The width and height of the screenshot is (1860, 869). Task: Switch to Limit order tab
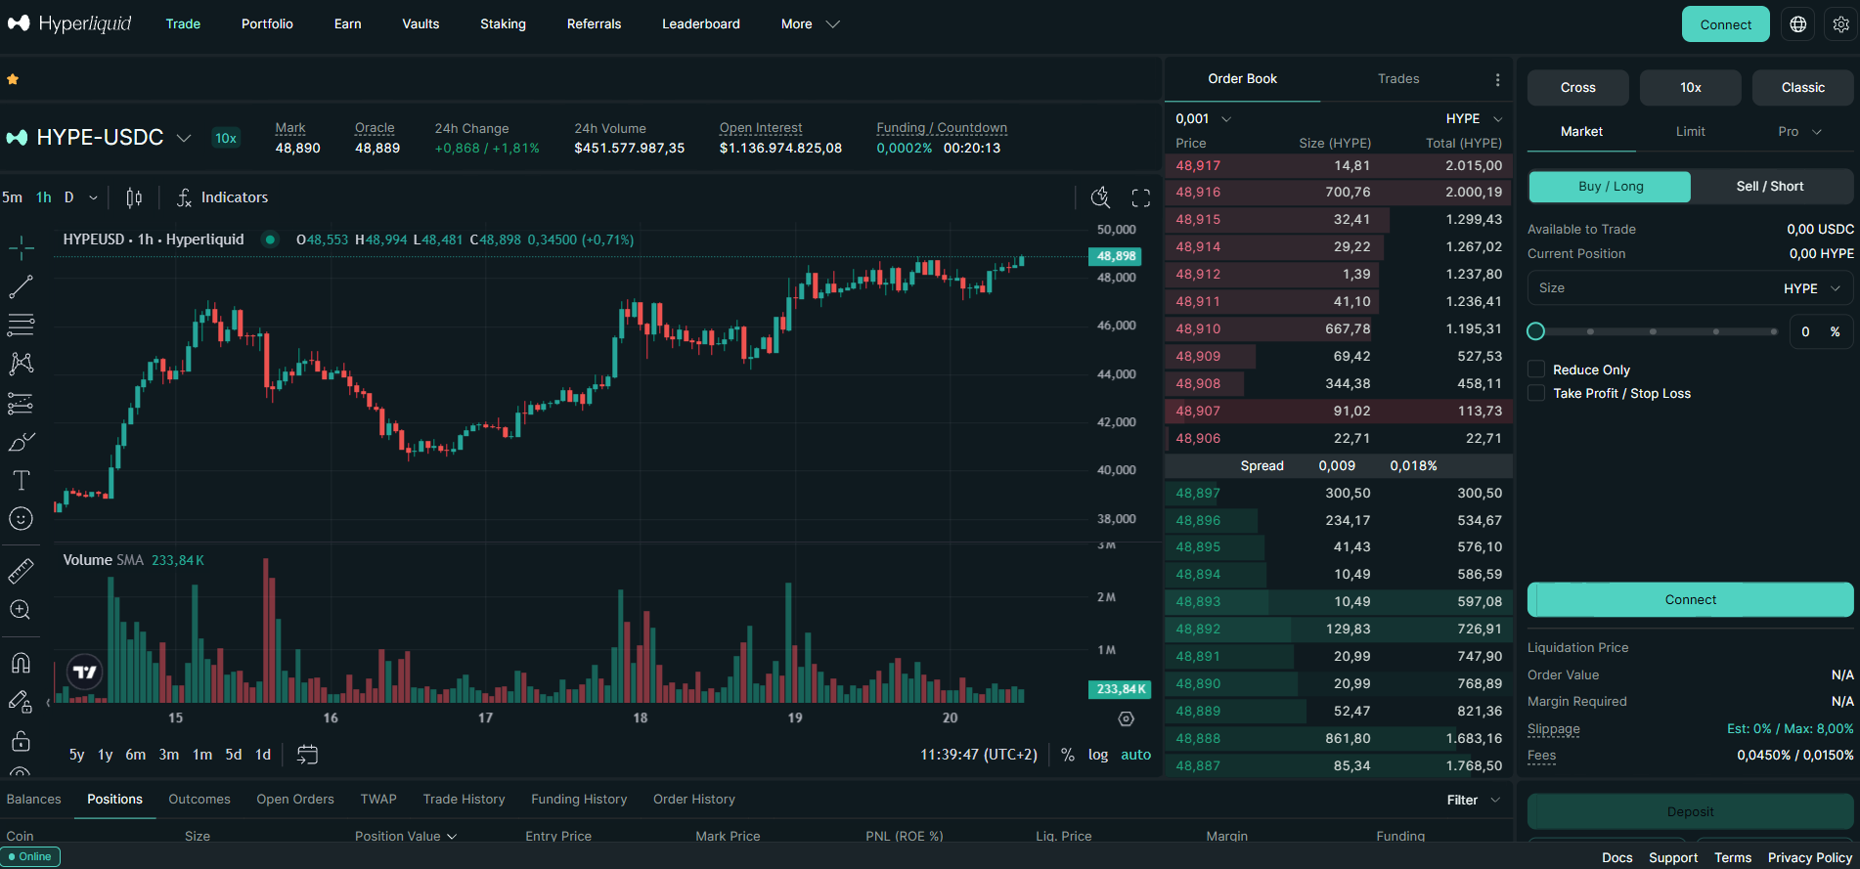[x=1690, y=131]
